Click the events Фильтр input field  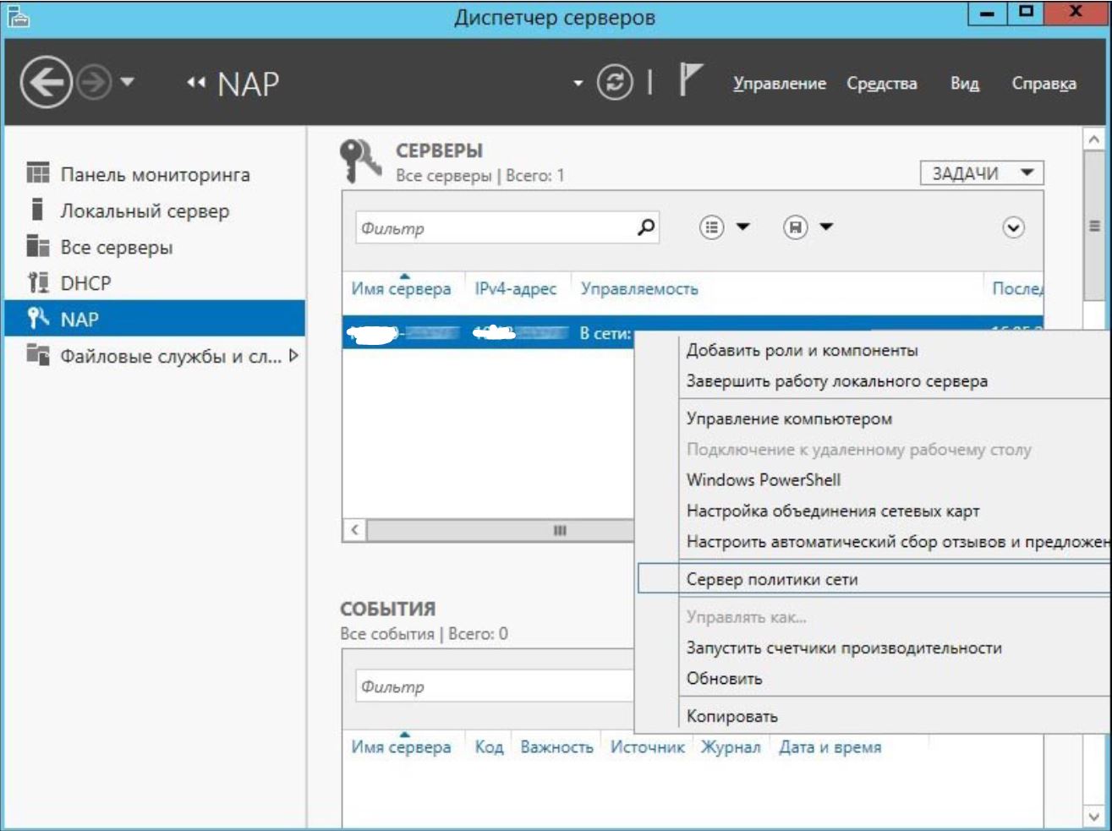click(490, 686)
